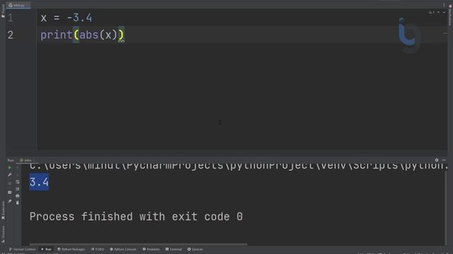The width and height of the screenshot is (453, 254).
Task: Select the Run tool window tab at bottom
Action: (46, 249)
